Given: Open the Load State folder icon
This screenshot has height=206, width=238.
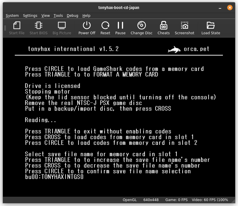Looking at the screenshot, I should click(211, 28).
